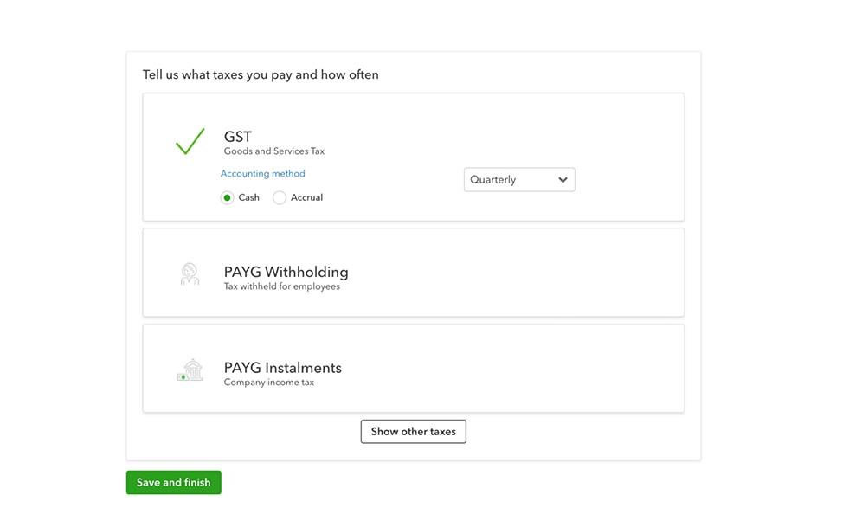Click the PAYG Instalments bank building icon
Image resolution: width=862 pixels, height=521 pixels.
190,370
